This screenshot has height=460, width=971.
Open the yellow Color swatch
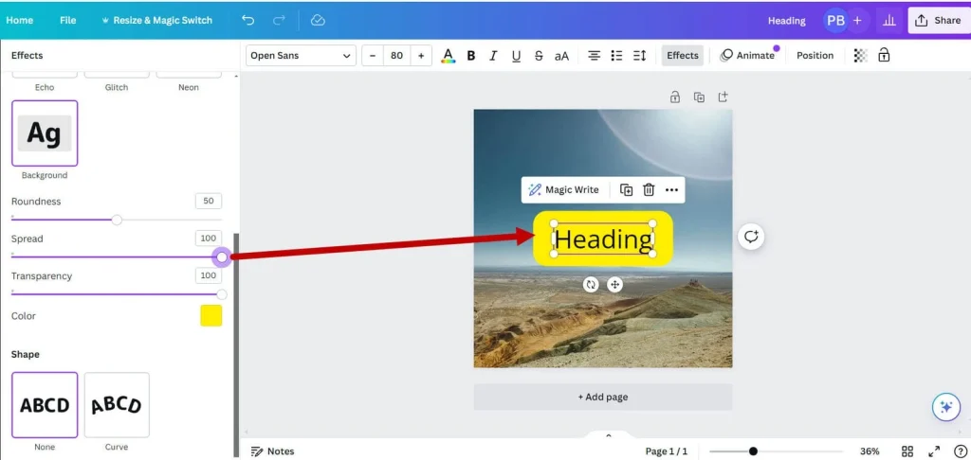[211, 316]
